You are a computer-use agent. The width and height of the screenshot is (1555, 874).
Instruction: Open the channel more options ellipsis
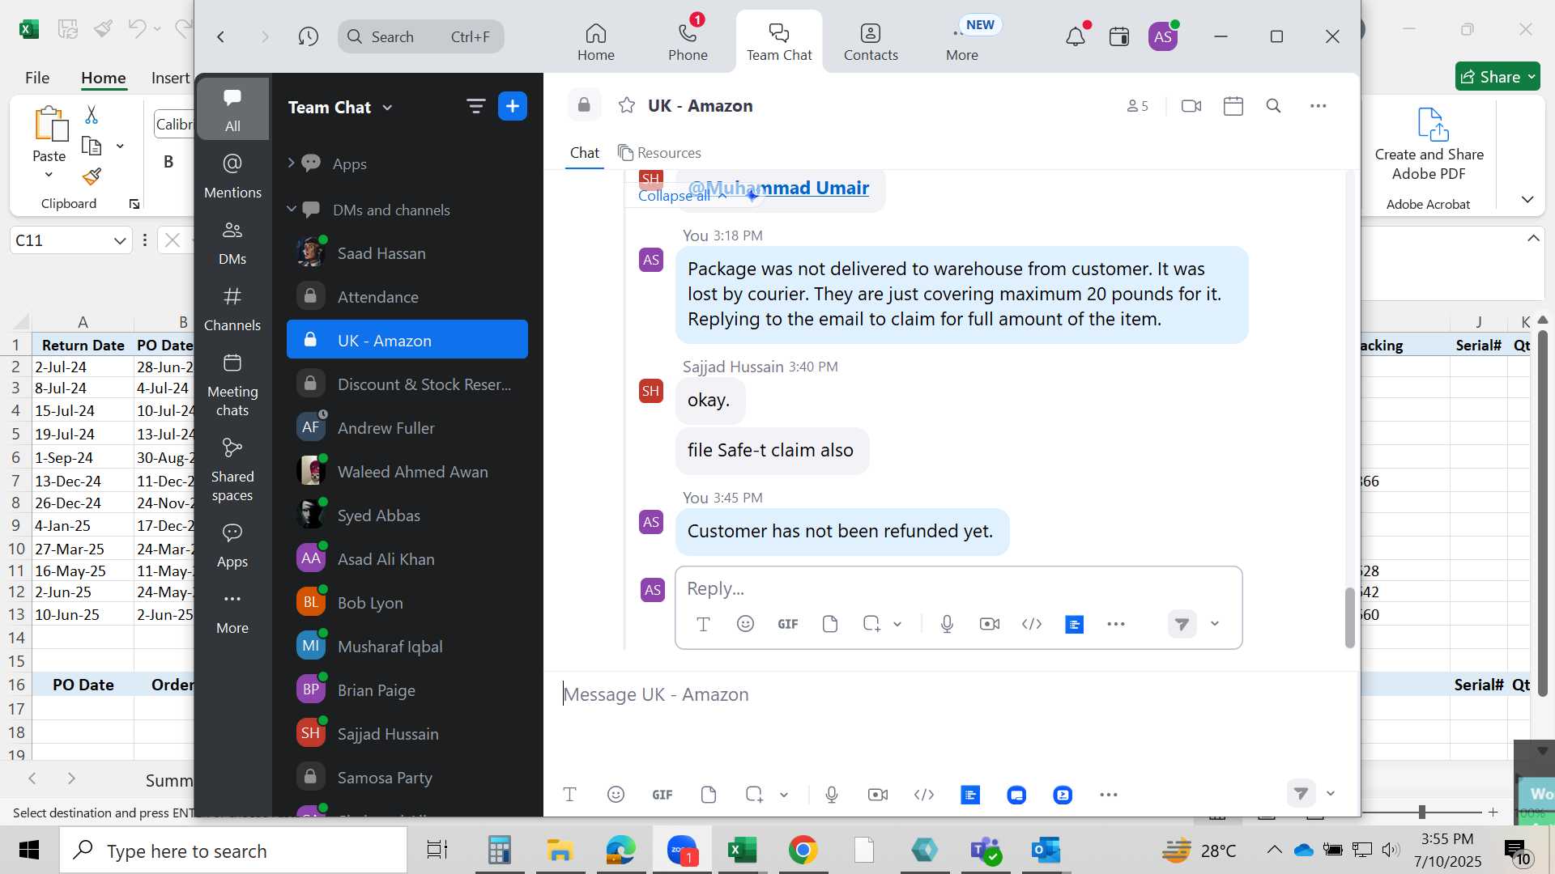[x=1319, y=106]
